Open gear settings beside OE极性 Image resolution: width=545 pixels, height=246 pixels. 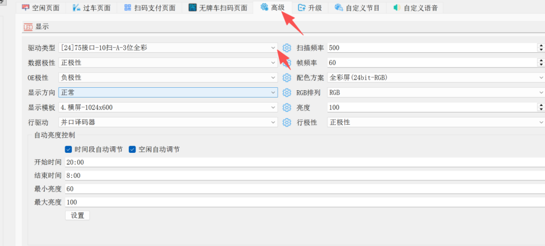pos(286,77)
